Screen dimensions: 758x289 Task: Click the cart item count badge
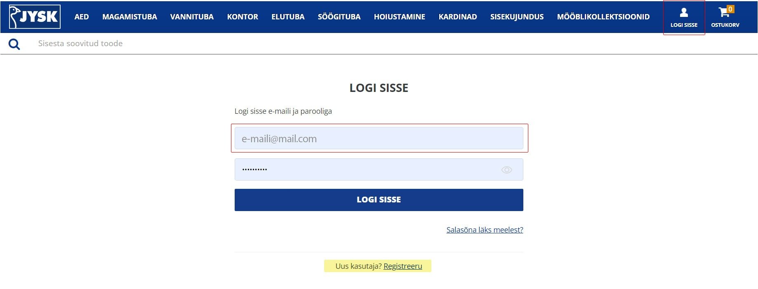(730, 9)
